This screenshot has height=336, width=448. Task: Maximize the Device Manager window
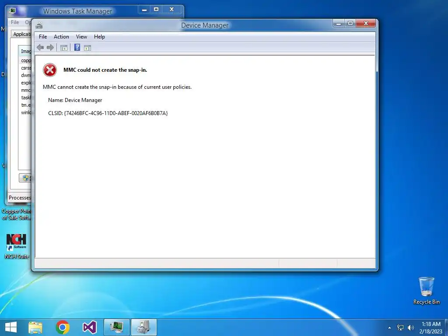point(350,24)
